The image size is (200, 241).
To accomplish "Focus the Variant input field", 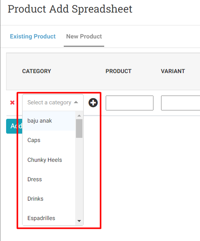I will pos(181,103).
